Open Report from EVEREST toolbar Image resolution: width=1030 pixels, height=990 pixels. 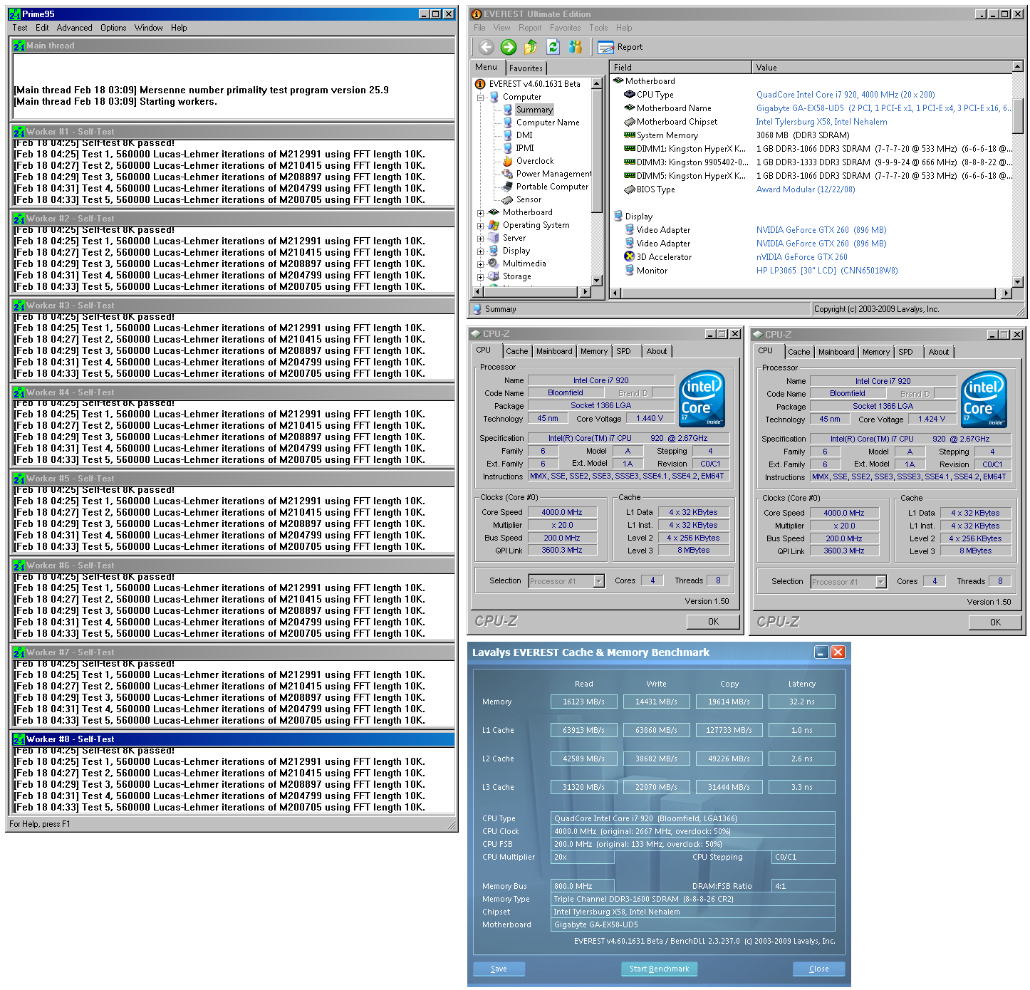[620, 47]
